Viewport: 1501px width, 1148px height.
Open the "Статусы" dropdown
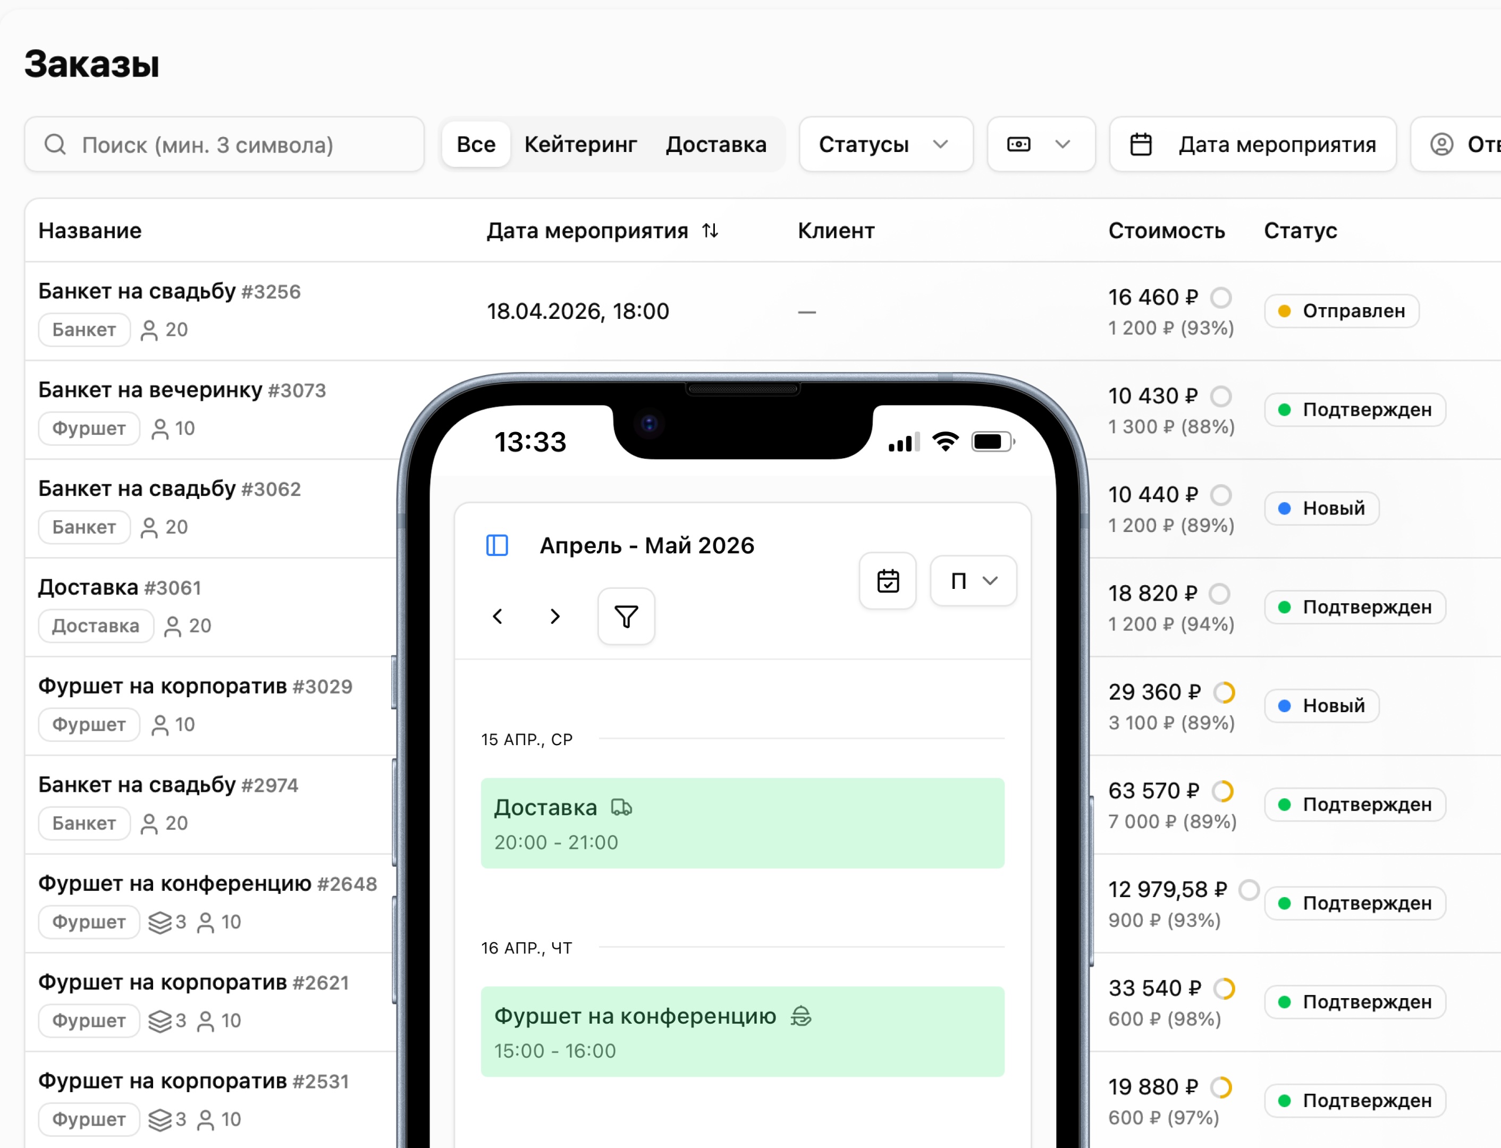coord(886,144)
